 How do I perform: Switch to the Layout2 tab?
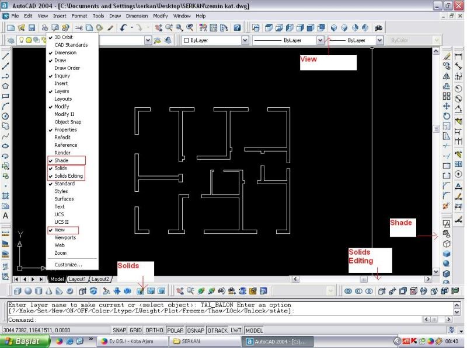coord(100,279)
